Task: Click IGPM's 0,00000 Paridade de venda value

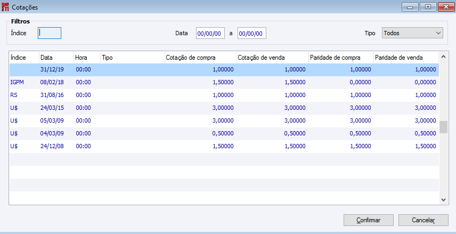Action: [425, 83]
